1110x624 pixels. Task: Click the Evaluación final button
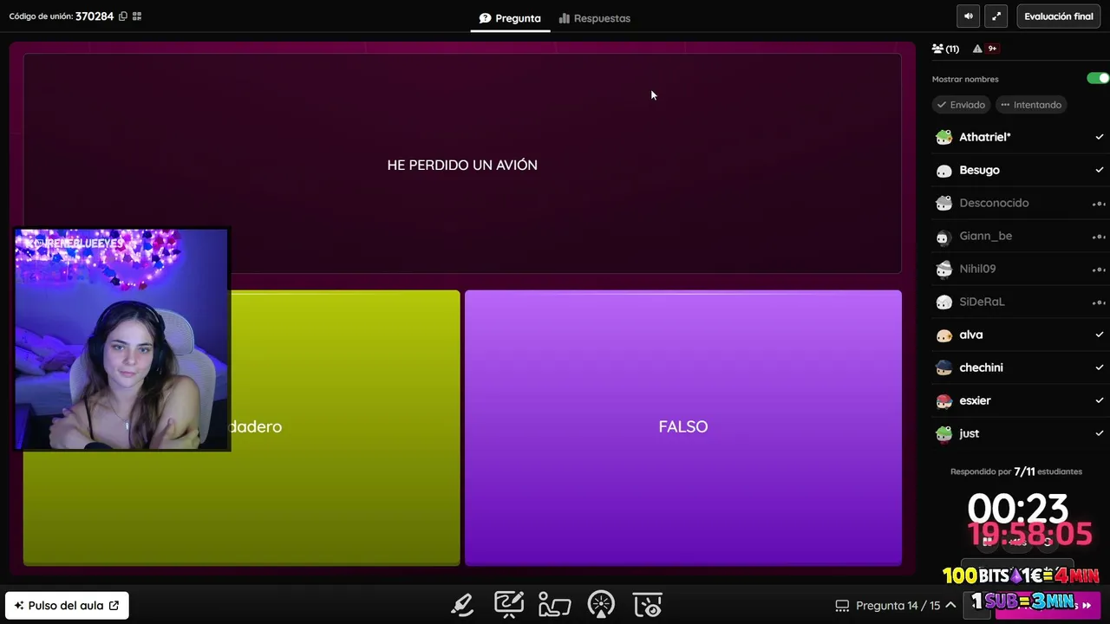click(x=1059, y=16)
